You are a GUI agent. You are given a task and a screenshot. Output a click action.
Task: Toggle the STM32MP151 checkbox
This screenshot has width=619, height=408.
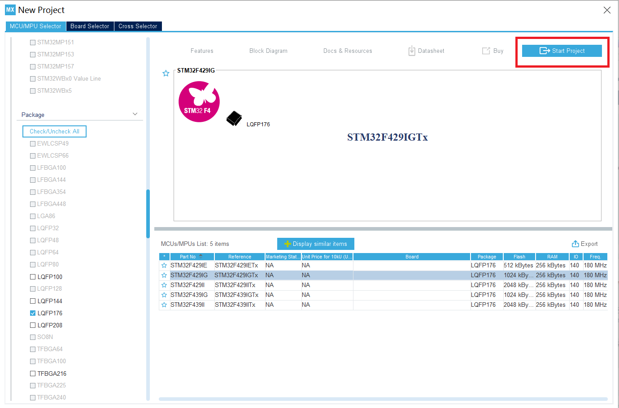33,43
